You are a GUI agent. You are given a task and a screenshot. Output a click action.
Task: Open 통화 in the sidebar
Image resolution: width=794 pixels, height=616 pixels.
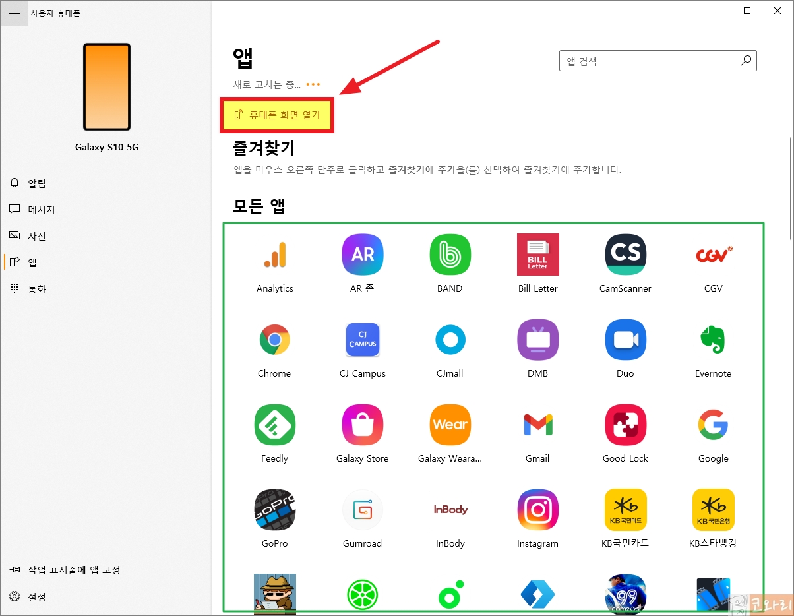click(x=106, y=289)
